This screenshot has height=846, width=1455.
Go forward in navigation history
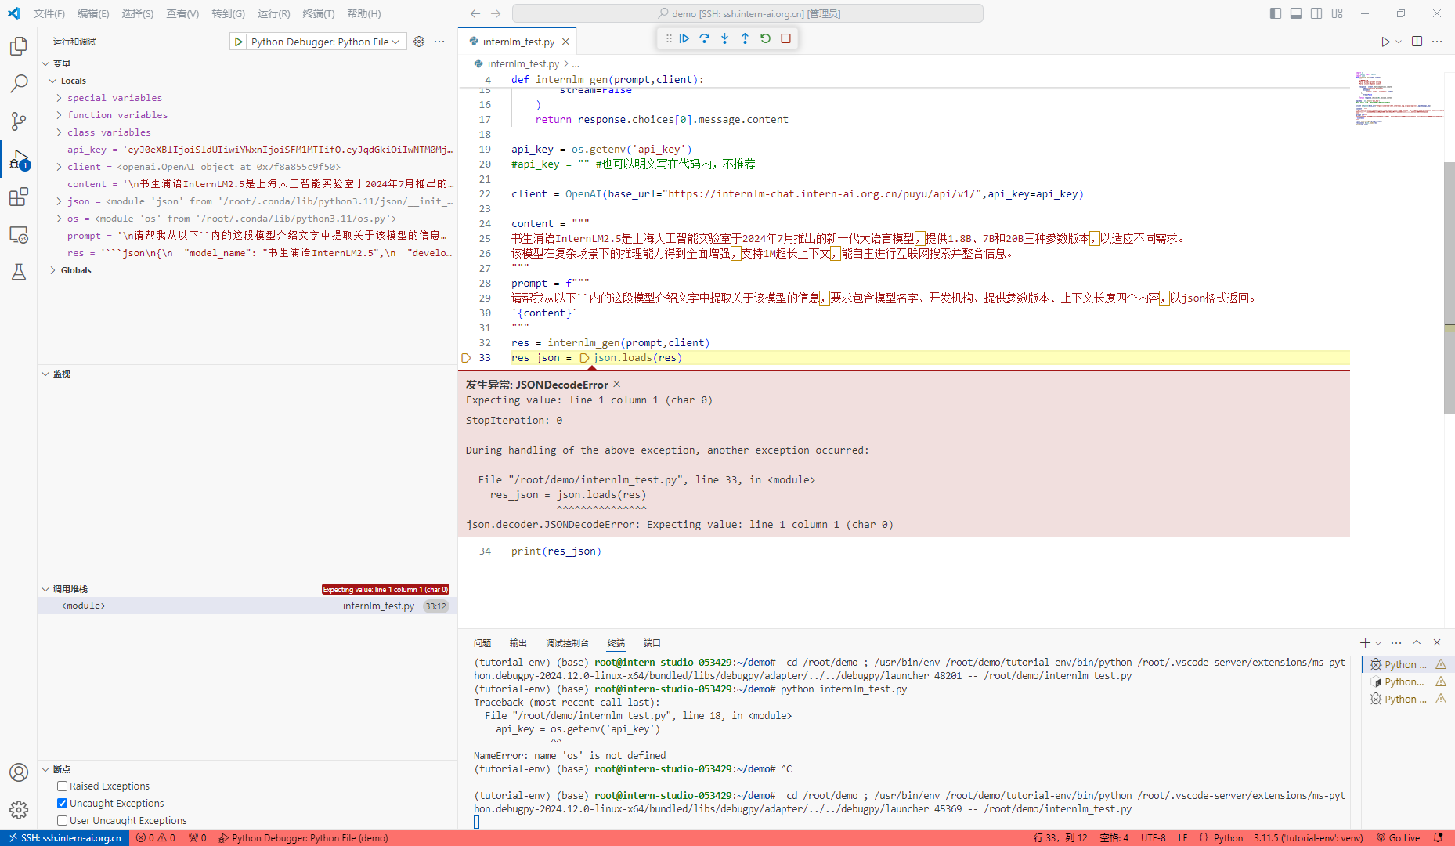coord(496,13)
